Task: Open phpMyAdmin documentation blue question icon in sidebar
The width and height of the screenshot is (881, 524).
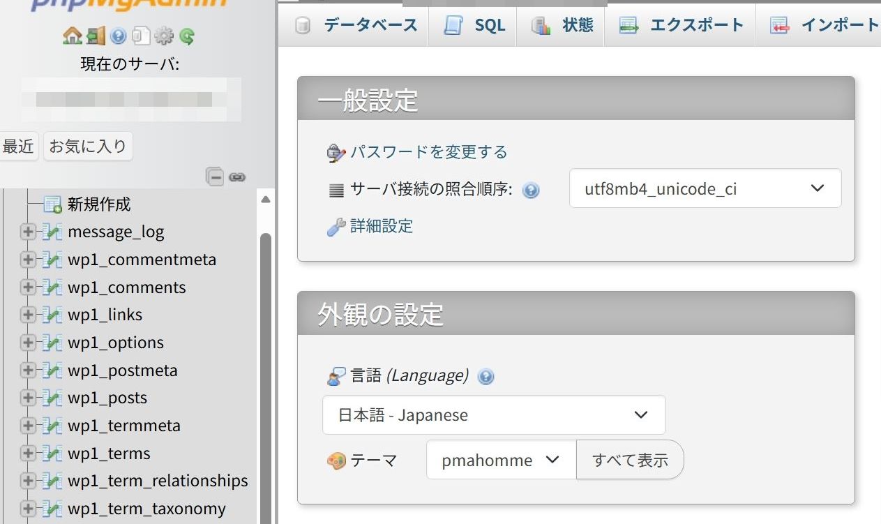Action: [x=119, y=36]
